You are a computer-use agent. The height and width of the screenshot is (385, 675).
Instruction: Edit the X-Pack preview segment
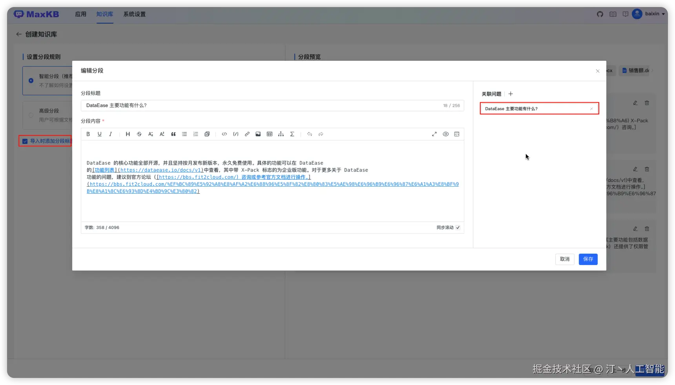point(635,103)
